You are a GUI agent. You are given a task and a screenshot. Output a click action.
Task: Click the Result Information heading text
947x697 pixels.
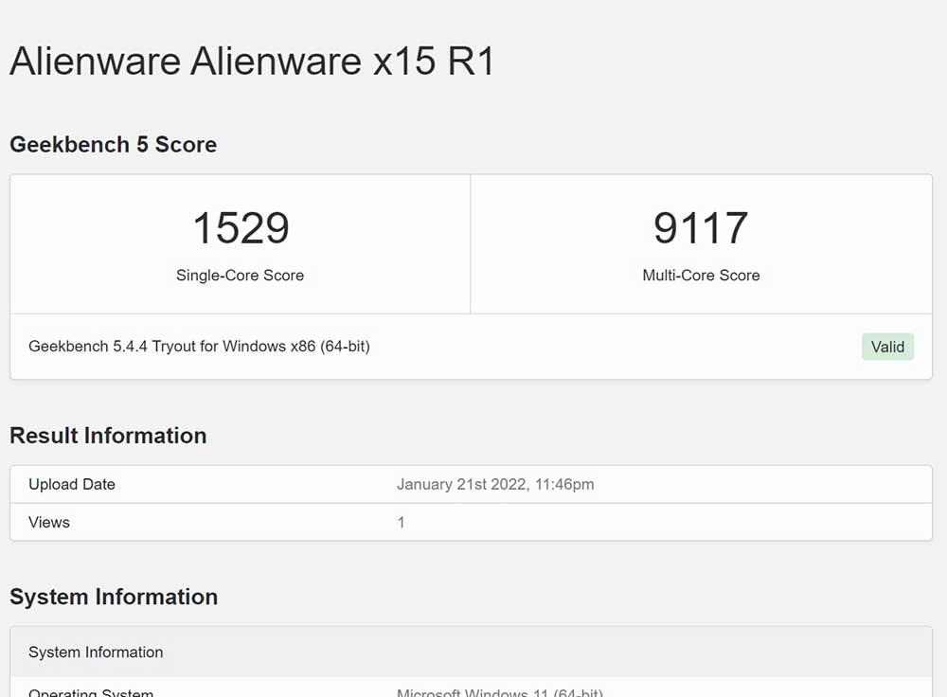[108, 436]
